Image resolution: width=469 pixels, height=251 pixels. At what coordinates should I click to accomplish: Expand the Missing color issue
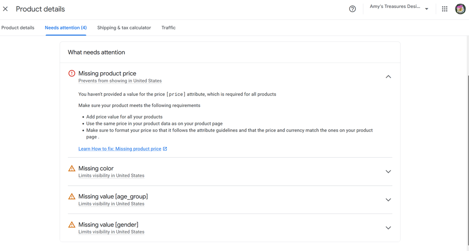click(x=388, y=172)
